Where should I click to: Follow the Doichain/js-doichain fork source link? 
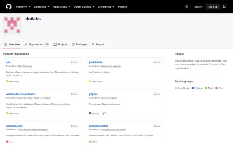111,66
